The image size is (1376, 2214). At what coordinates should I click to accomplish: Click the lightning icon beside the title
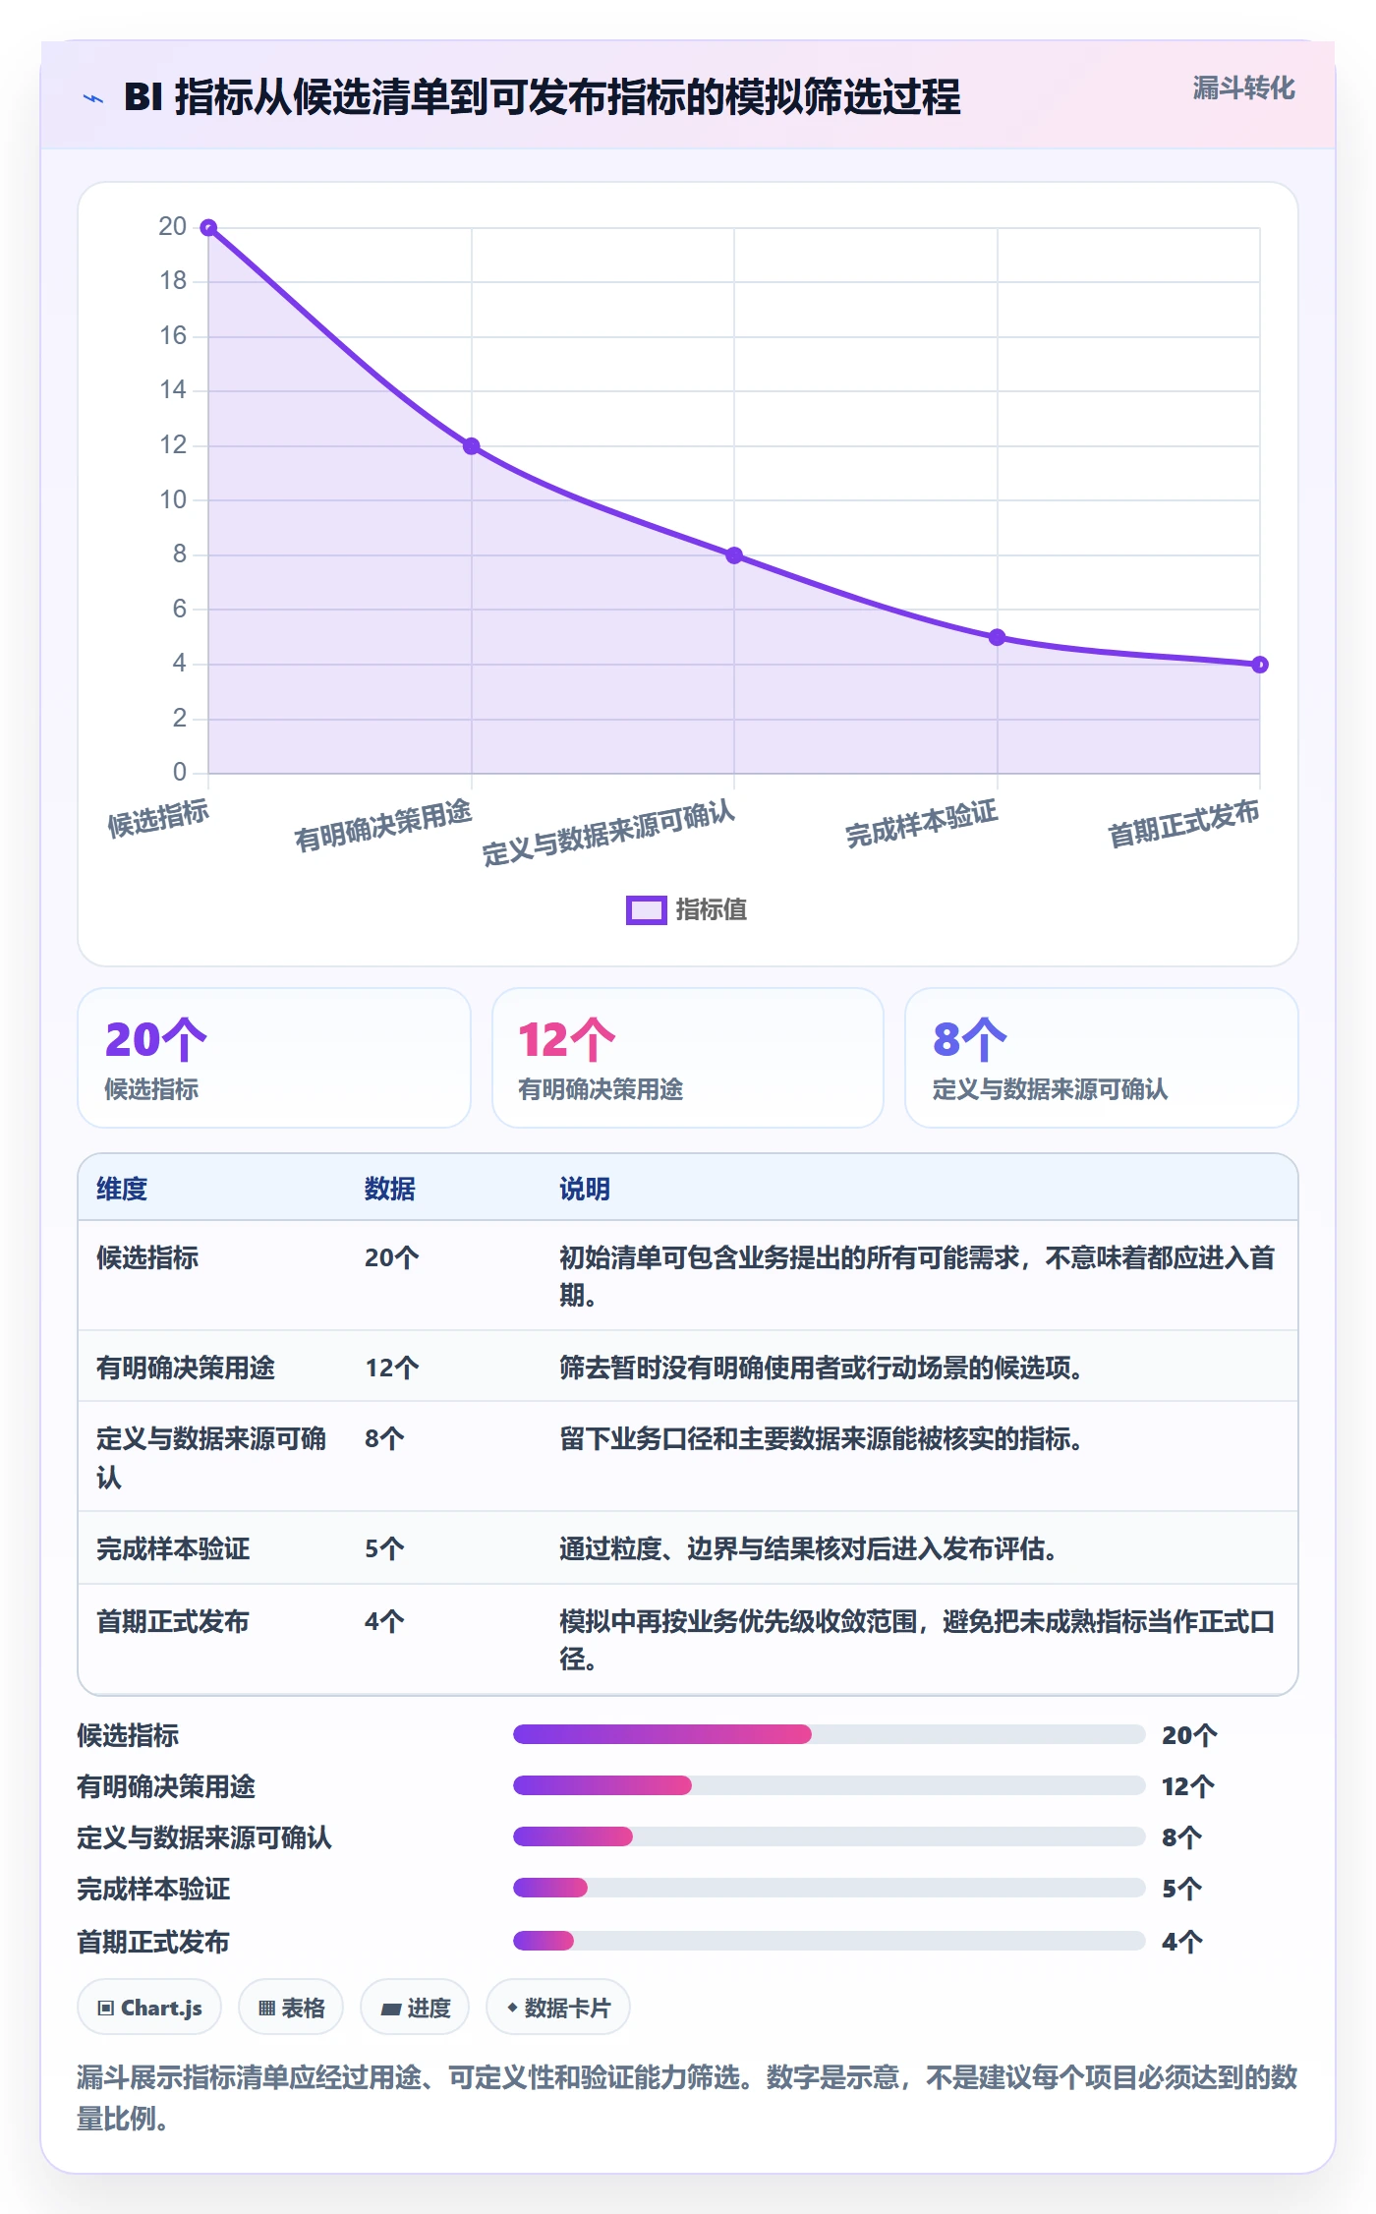[93, 98]
